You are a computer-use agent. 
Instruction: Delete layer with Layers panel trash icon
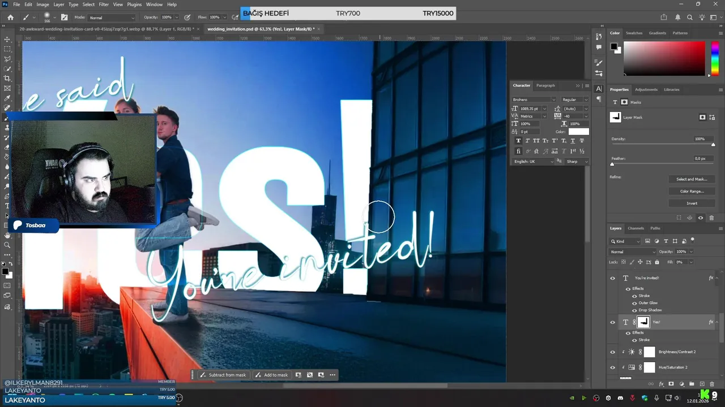(x=713, y=384)
